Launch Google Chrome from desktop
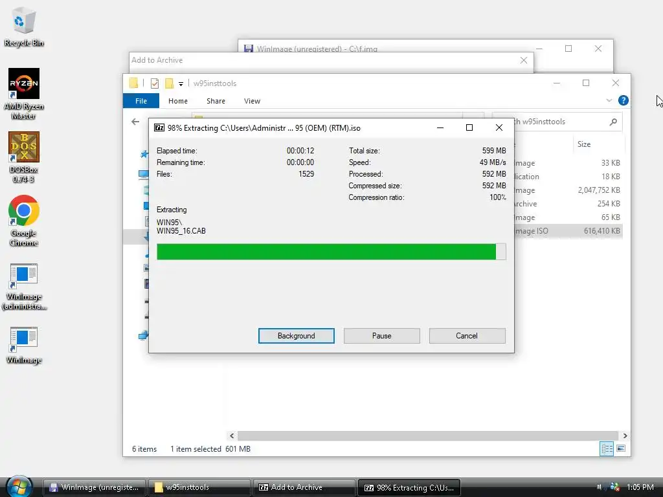Image resolution: width=663 pixels, height=497 pixels. click(24, 221)
